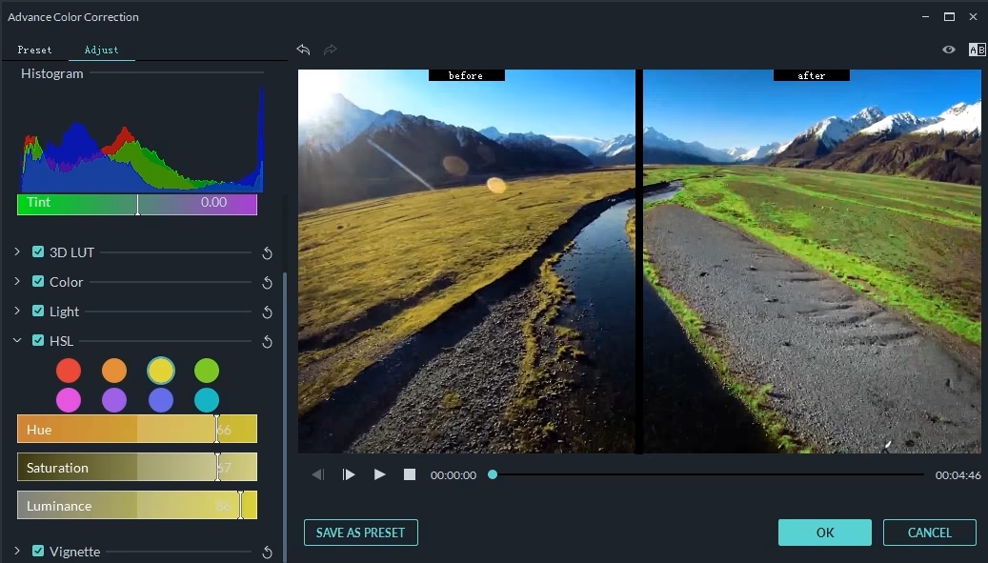Minimize the Advance Color Correction window

tap(925, 16)
